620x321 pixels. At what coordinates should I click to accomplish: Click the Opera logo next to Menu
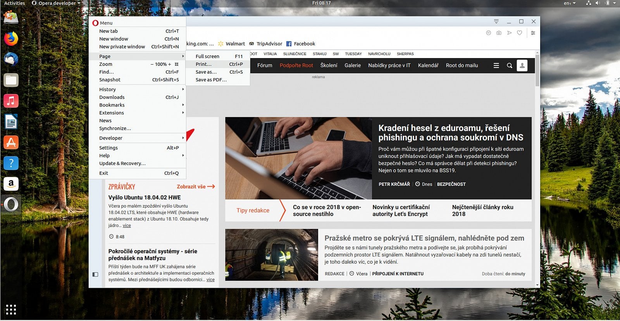95,23
